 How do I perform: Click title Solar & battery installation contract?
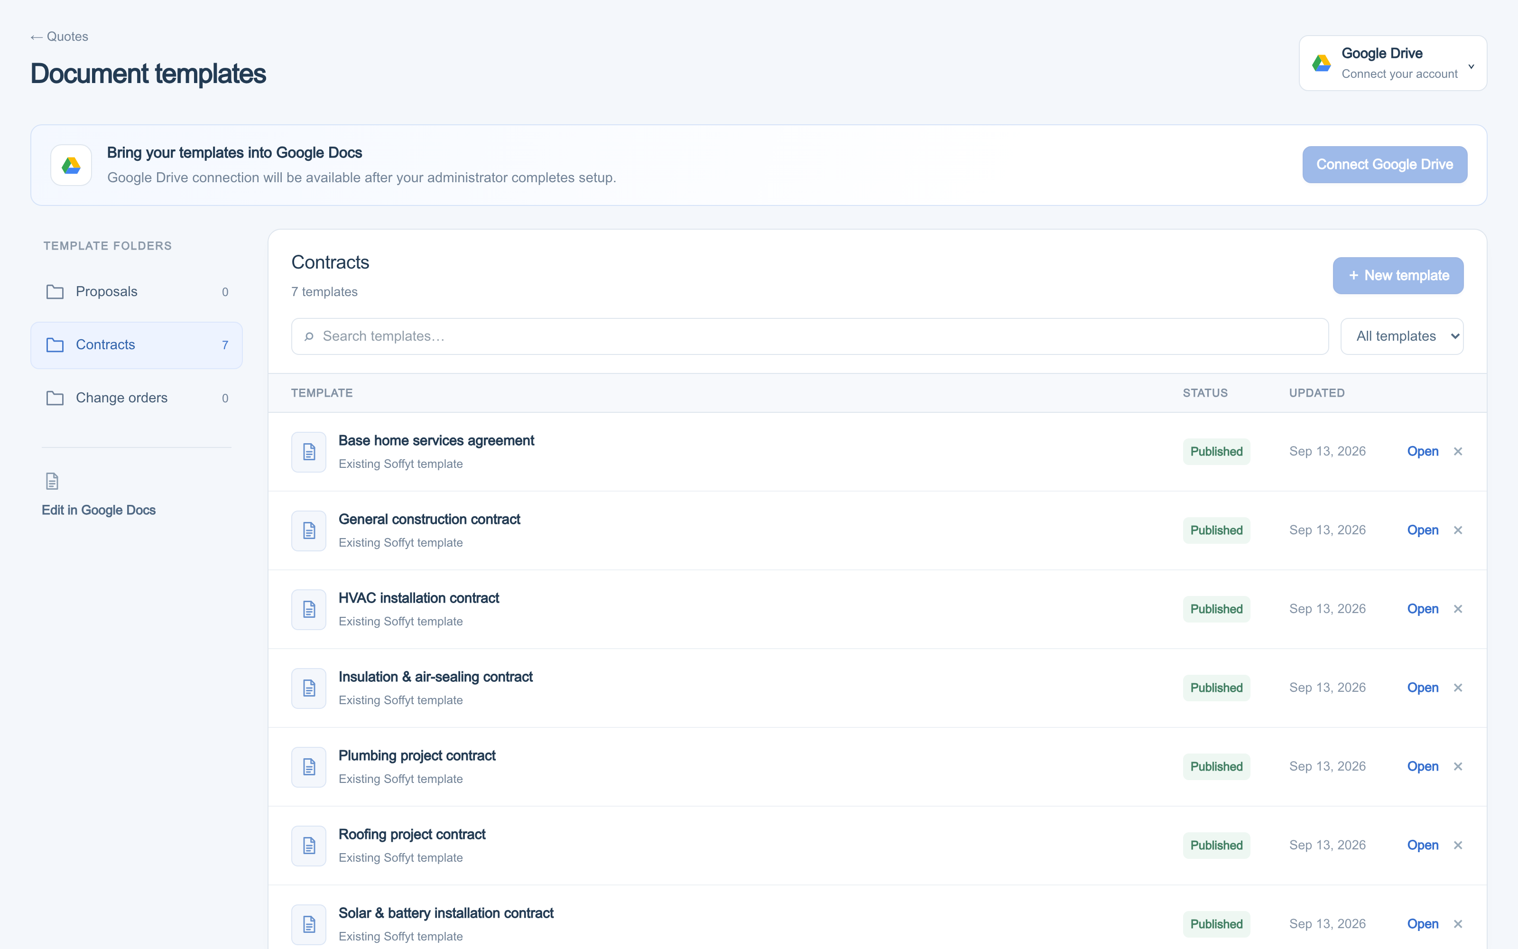click(446, 913)
